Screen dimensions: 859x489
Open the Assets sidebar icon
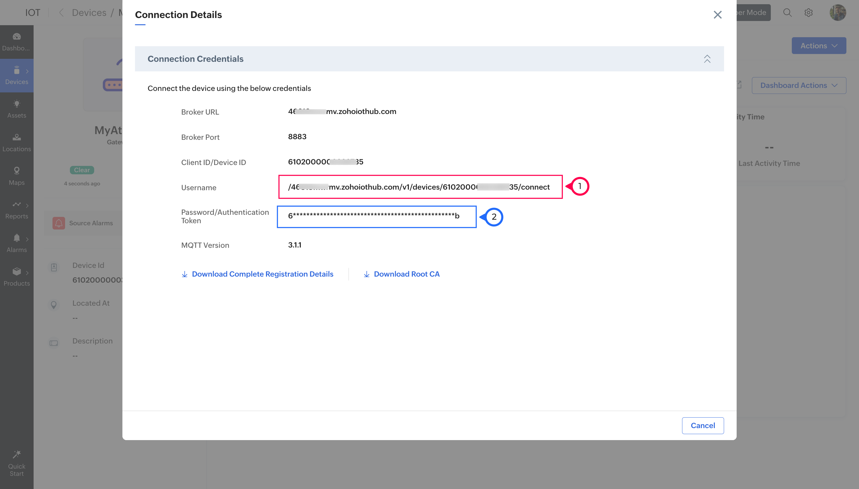(x=16, y=109)
